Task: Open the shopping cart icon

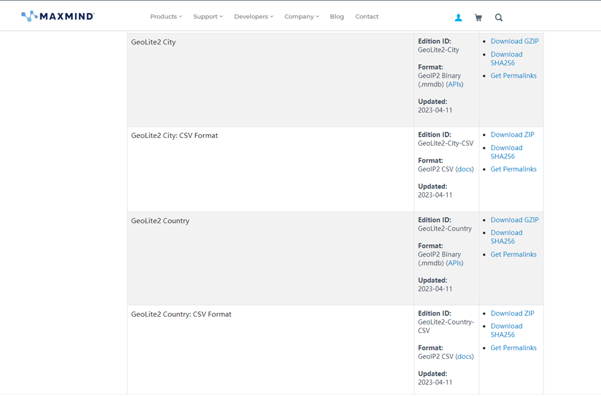Action: coord(478,18)
